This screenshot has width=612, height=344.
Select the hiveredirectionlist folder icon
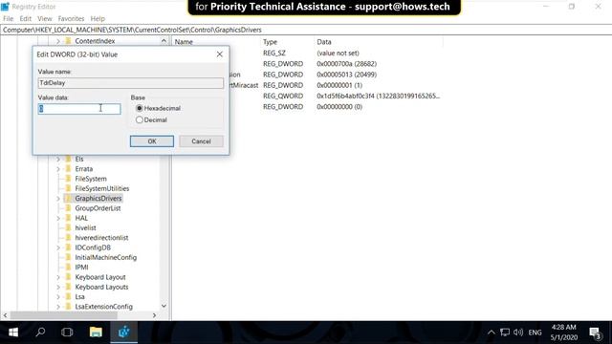[68, 238]
